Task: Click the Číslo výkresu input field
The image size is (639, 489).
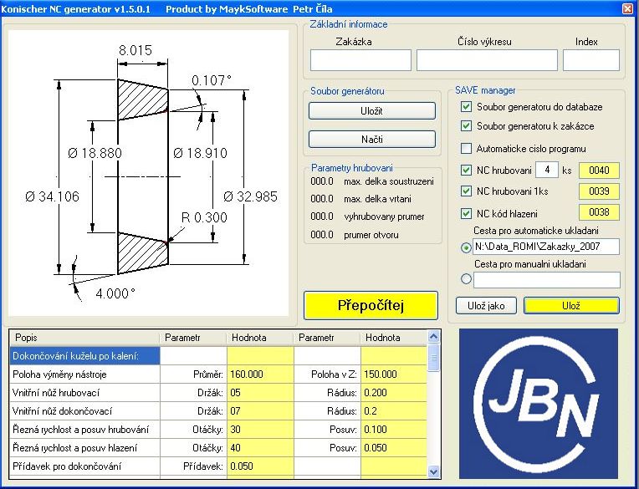Action: click(x=487, y=60)
